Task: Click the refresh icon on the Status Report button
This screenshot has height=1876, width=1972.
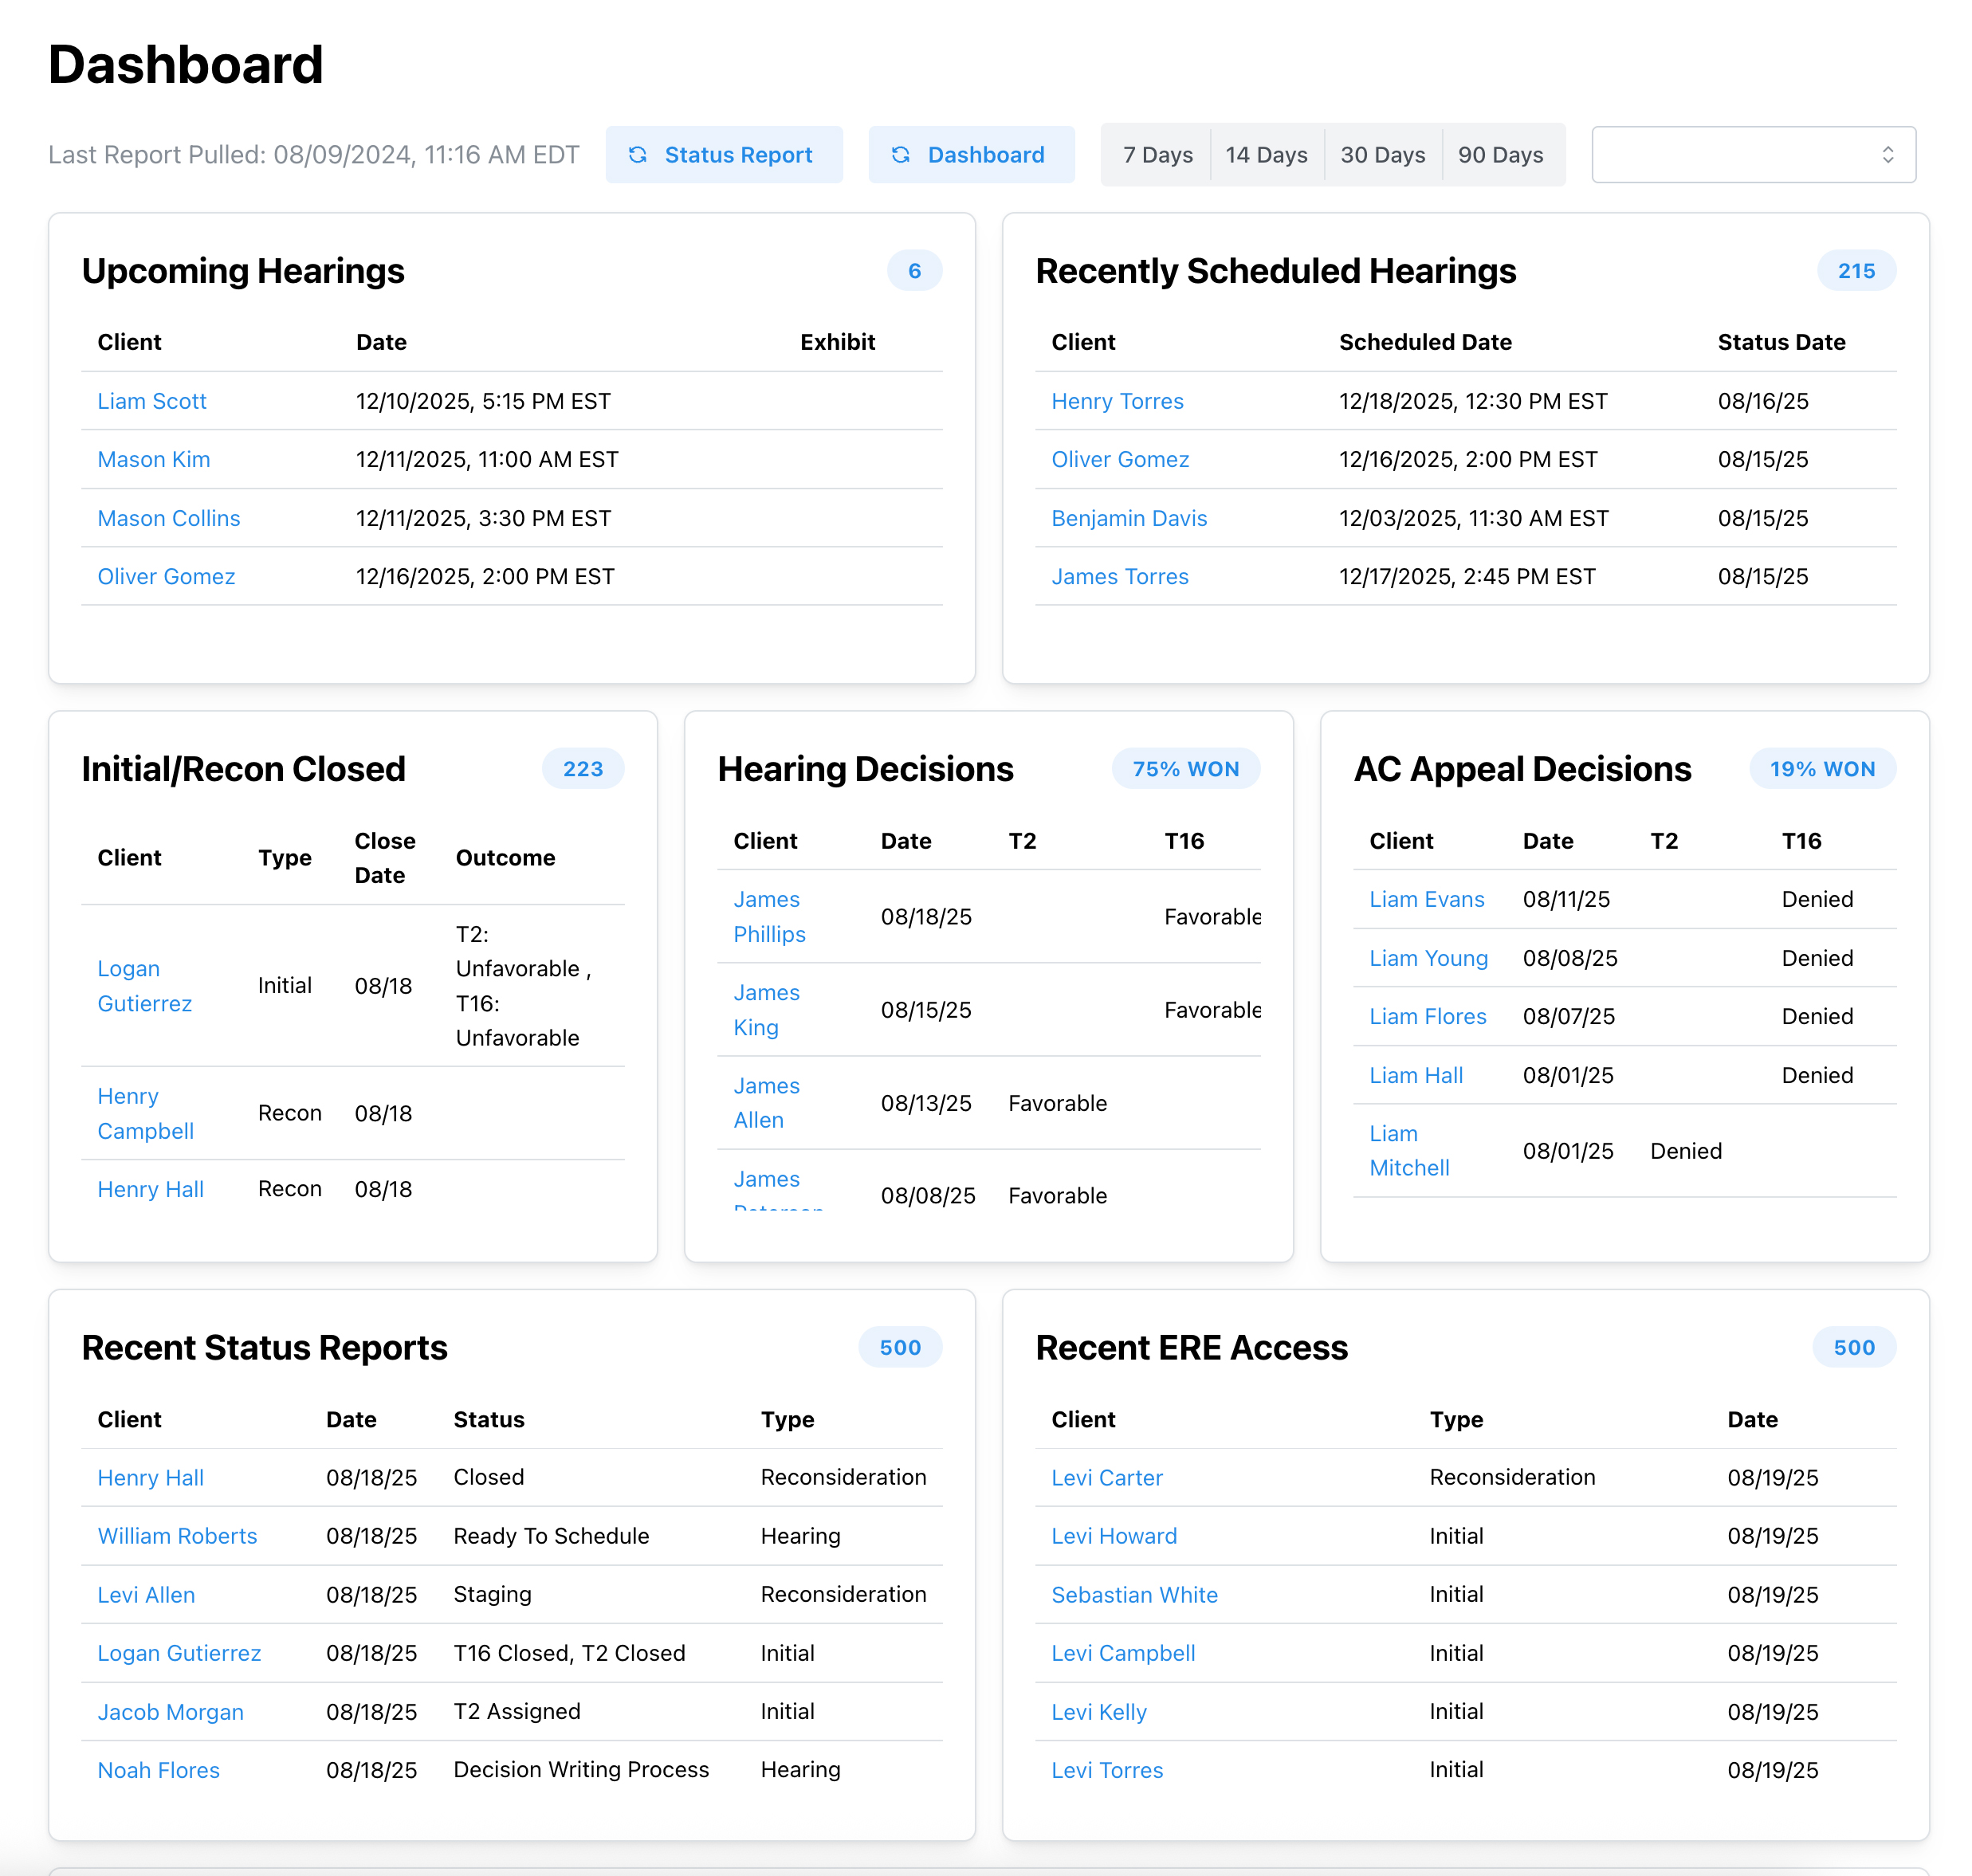Action: pos(641,154)
